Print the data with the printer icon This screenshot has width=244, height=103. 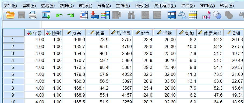tap(33, 15)
